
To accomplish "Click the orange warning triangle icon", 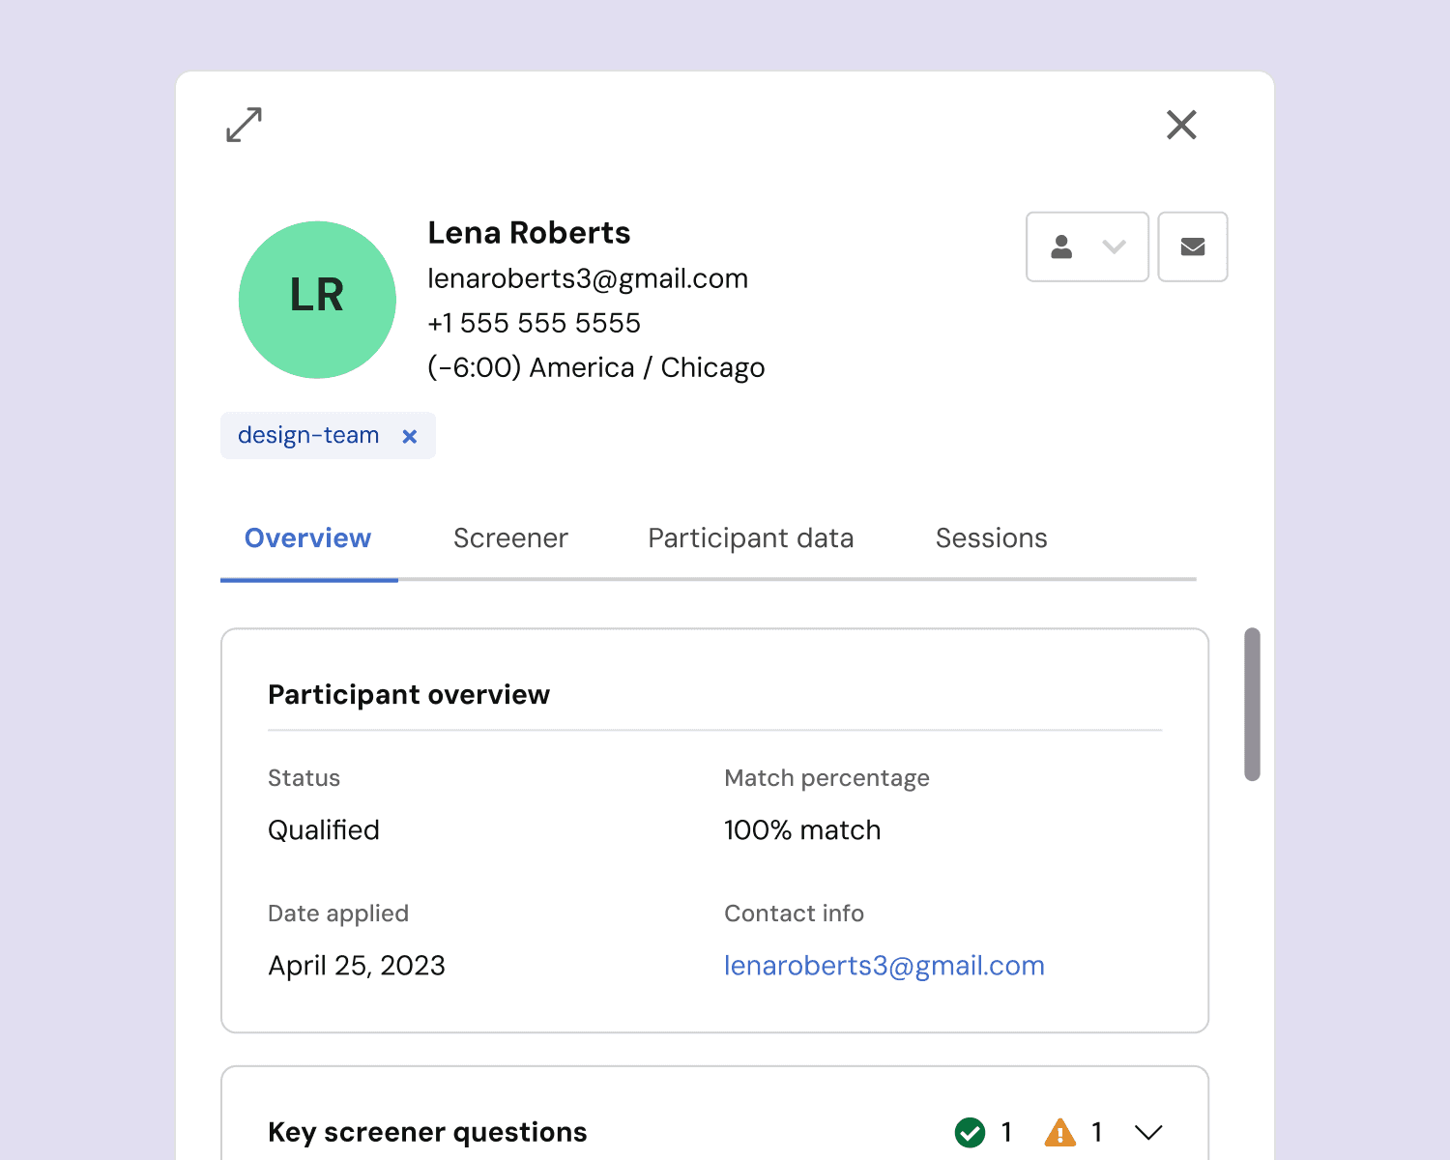I will point(1060,1132).
